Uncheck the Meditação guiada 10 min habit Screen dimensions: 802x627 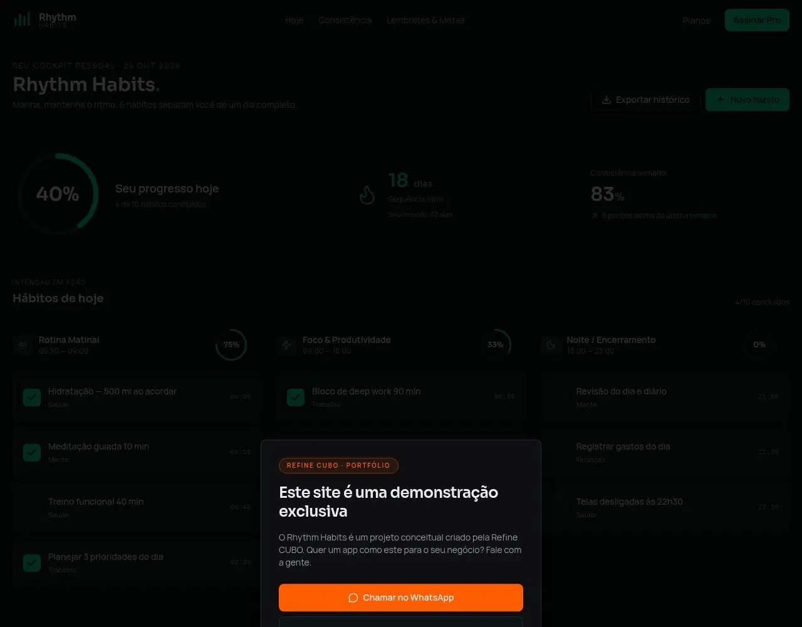tap(32, 453)
